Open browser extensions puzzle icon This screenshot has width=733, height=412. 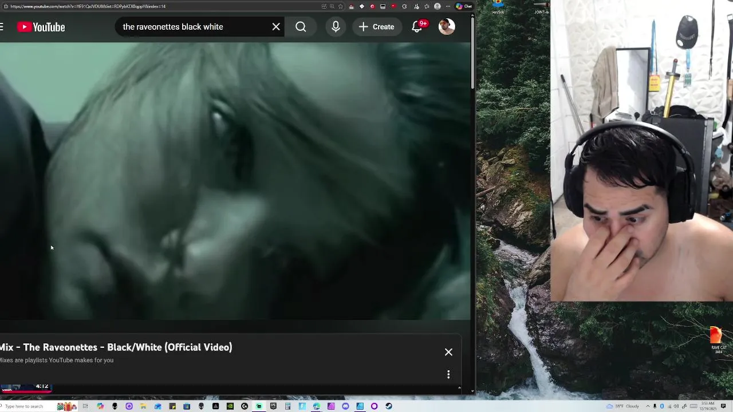point(404,6)
